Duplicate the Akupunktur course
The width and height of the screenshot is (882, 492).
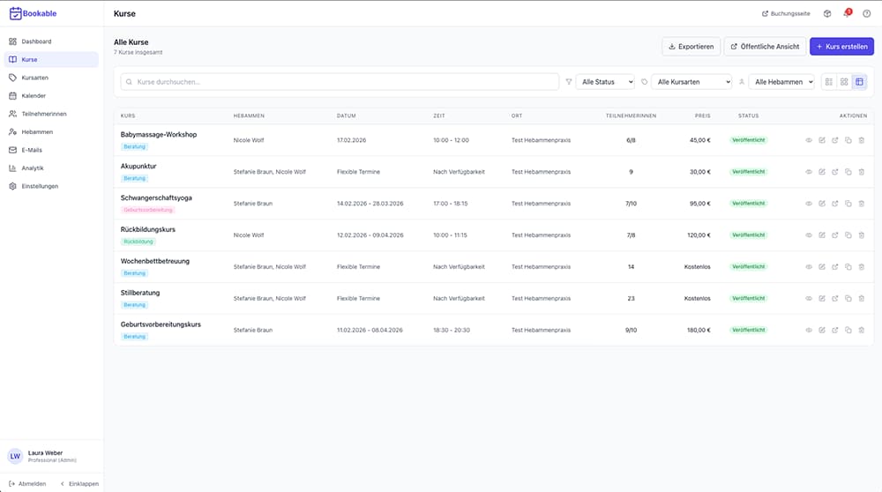pos(848,172)
